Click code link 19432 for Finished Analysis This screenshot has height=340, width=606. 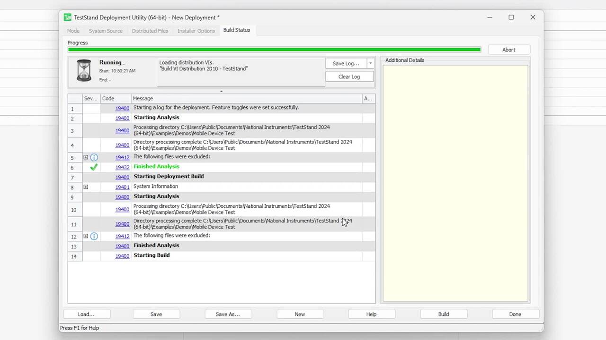122,167
